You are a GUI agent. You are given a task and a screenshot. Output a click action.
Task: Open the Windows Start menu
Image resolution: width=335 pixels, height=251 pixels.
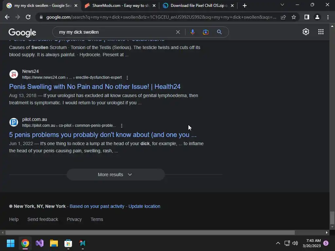(10, 243)
